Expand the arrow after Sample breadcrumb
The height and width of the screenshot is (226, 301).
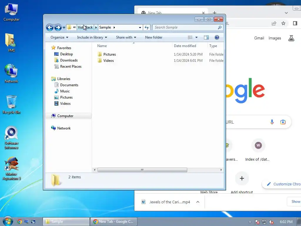point(114,27)
